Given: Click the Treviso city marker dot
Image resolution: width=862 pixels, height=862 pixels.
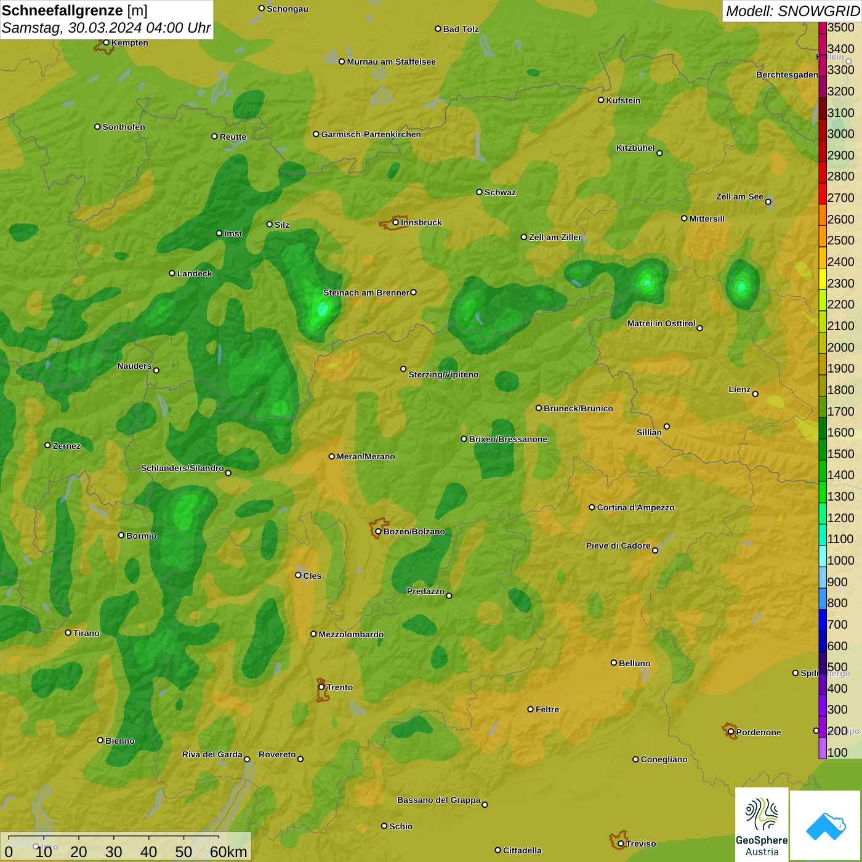Looking at the screenshot, I should click(x=621, y=844).
